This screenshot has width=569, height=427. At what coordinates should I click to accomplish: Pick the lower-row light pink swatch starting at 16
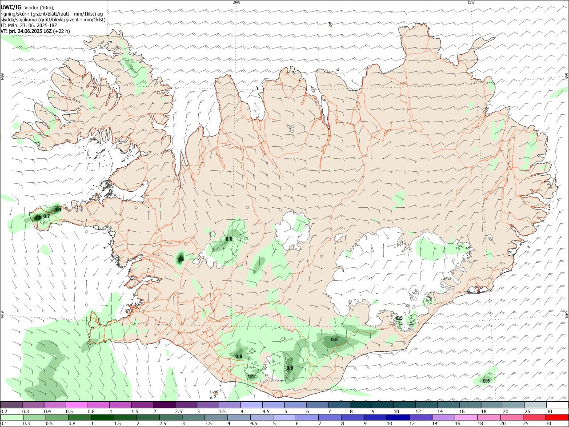466,418
